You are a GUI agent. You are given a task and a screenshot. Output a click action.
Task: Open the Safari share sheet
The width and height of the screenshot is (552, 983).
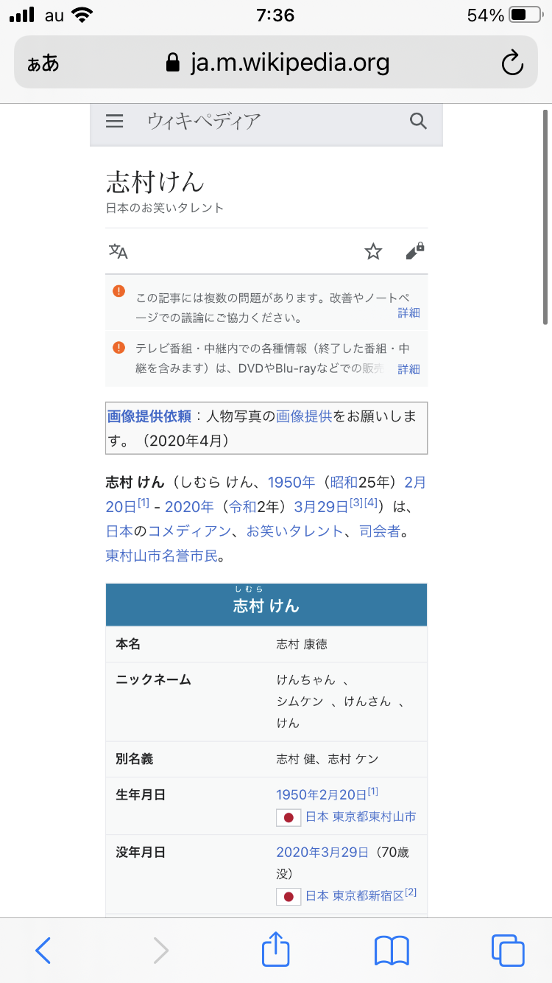point(276,950)
